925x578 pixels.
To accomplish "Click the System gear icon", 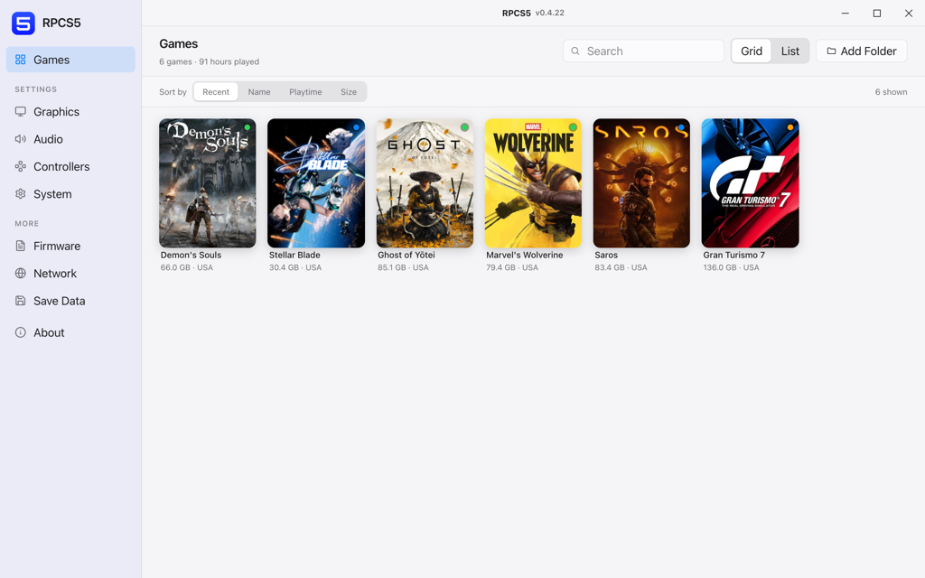I will (21, 194).
